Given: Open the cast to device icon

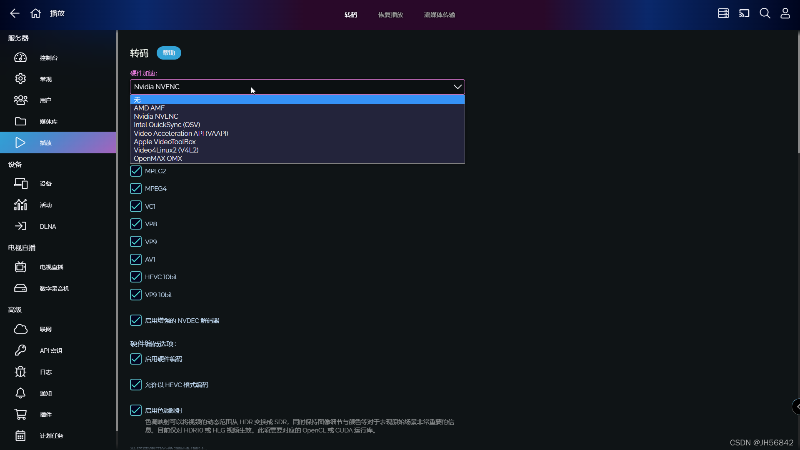Looking at the screenshot, I should (744, 13).
